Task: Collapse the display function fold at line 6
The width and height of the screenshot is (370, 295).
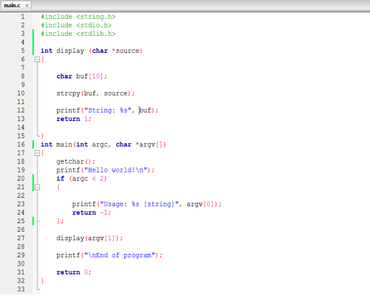Action: 37,59
